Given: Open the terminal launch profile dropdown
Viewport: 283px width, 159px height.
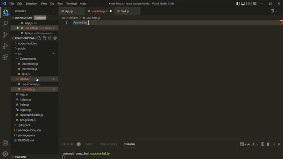Looking at the screenshot, I should [257, 144].
